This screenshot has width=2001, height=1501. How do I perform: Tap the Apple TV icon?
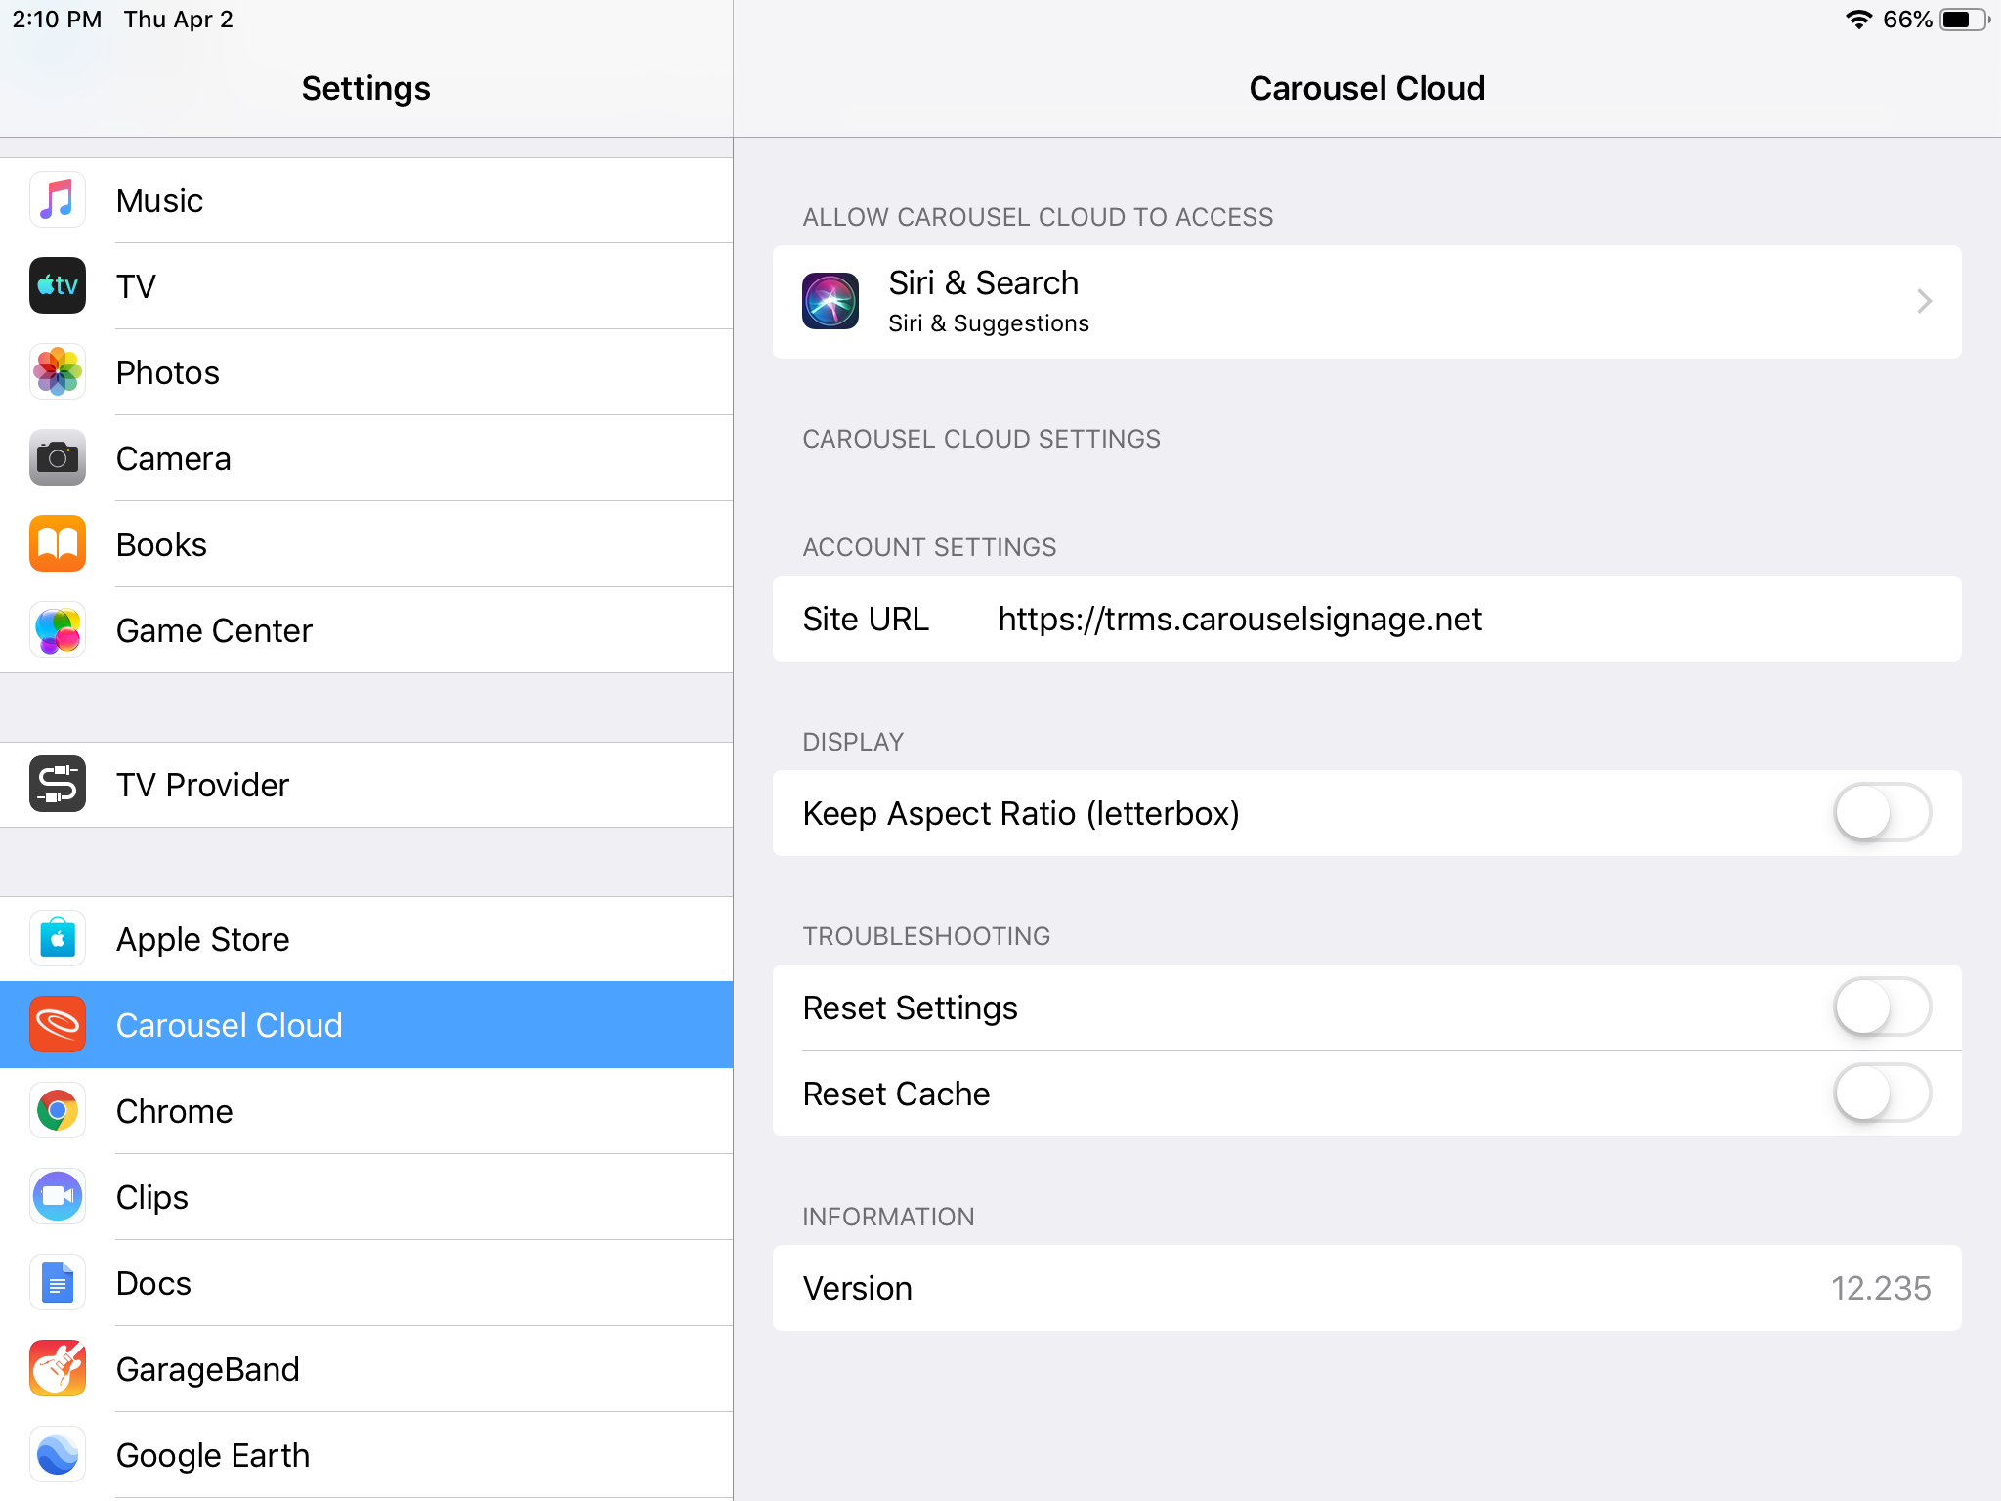pos(58,286)
